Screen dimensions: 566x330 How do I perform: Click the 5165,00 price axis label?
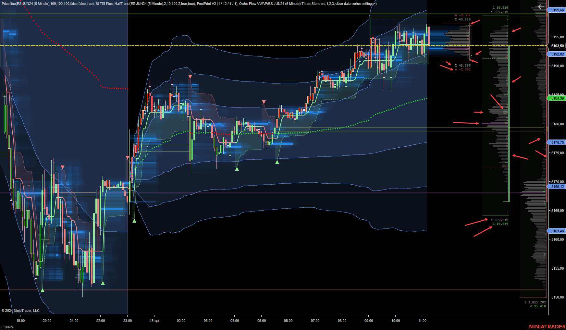click(x=558, y=211)
